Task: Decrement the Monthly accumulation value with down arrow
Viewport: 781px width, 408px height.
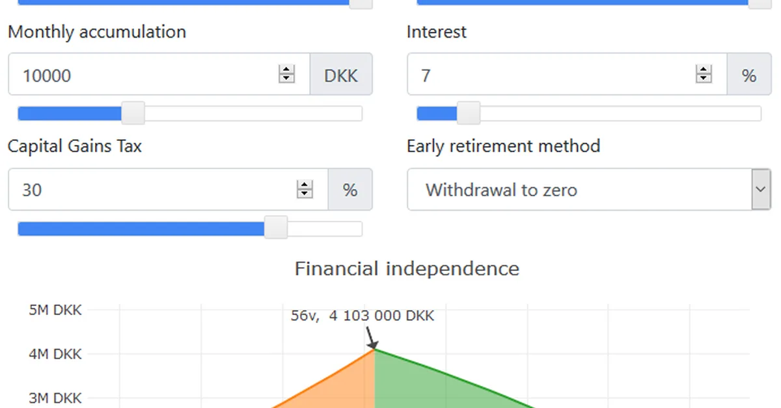Action: [x=287, y=78]
